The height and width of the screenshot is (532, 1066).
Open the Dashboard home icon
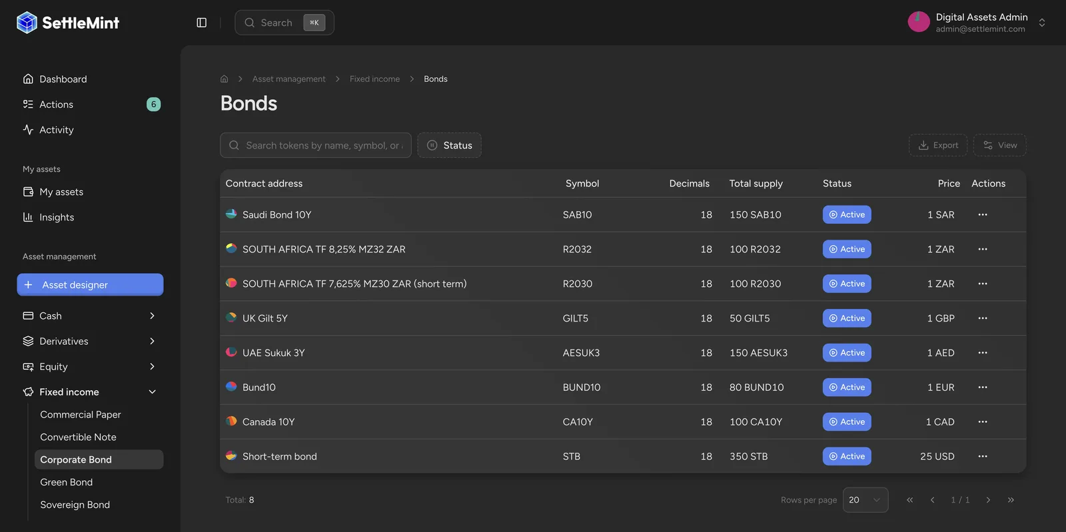click(28, 79)
